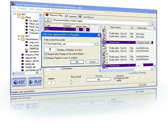Click the yellow Plesk folder icon

click(x=23, y=17)
